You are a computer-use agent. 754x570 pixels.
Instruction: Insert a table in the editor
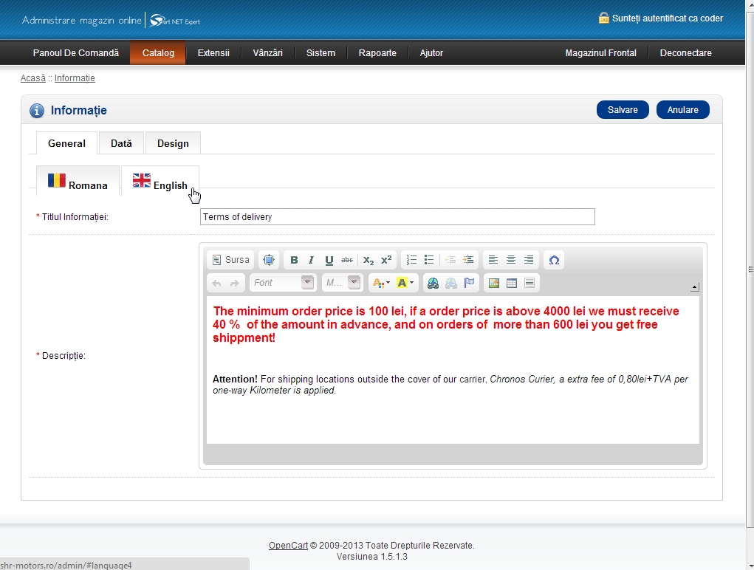[511, 283]
